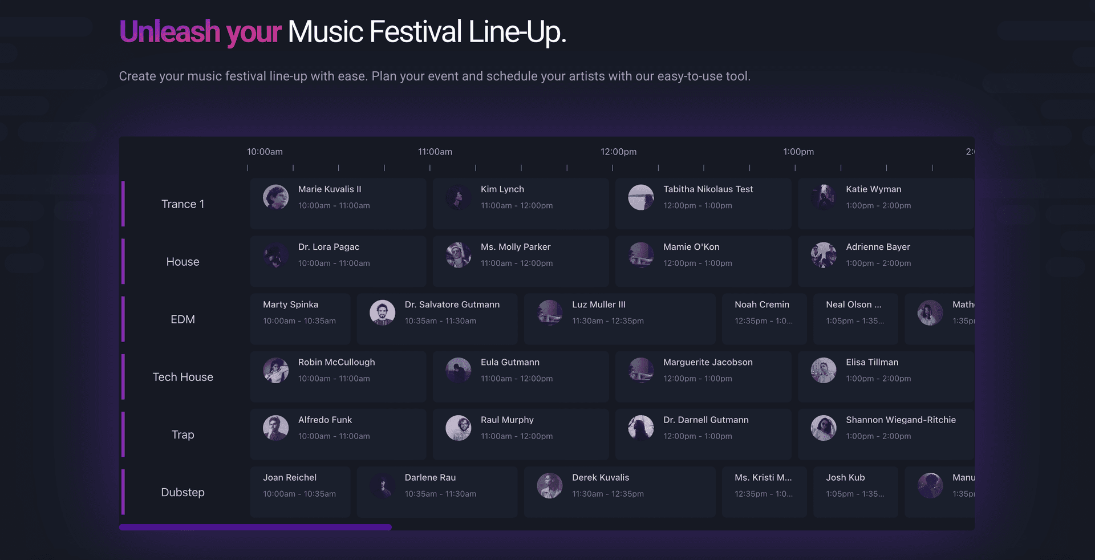Viewport: 1095px width, 560px height.
Task: Click Dr. Salvatore Gutmann's avatar
Action: coord(382,312)
